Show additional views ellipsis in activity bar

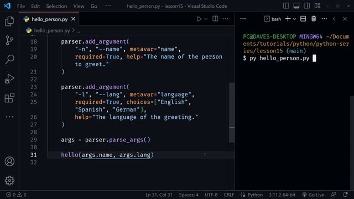click(9, 117)
